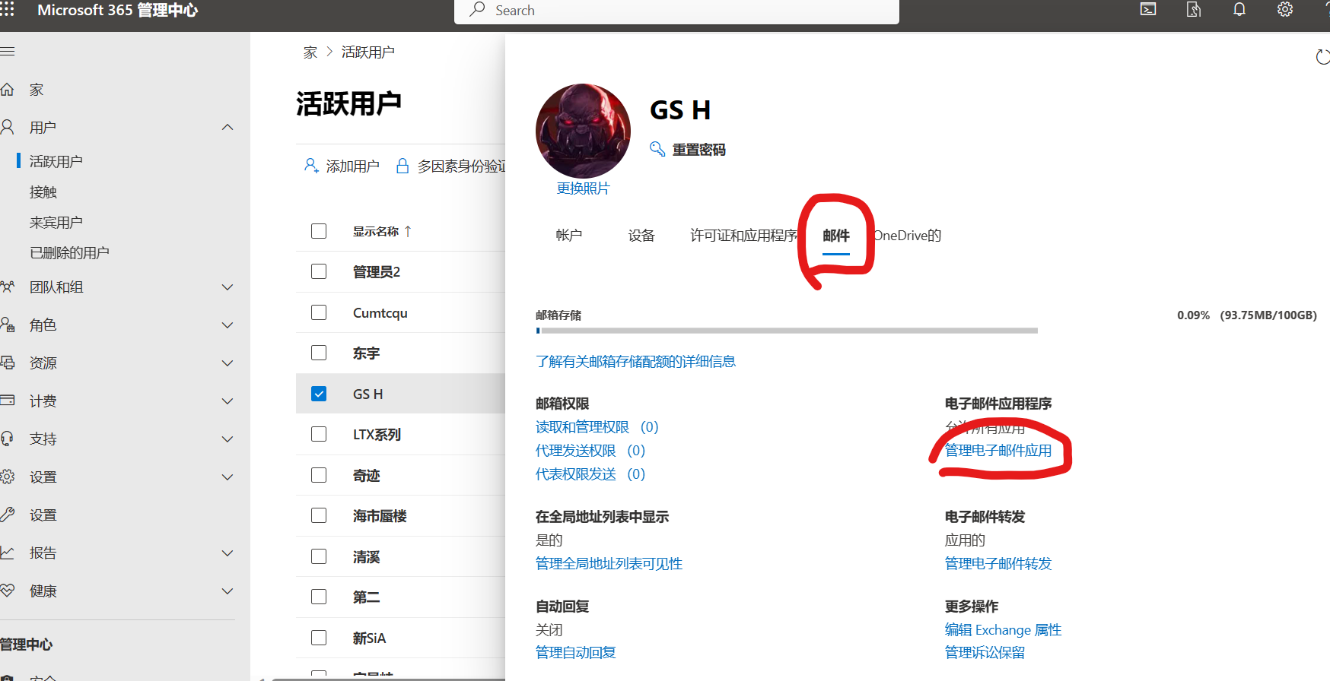Click the GS H profile photo

click(x=583, y=131)
